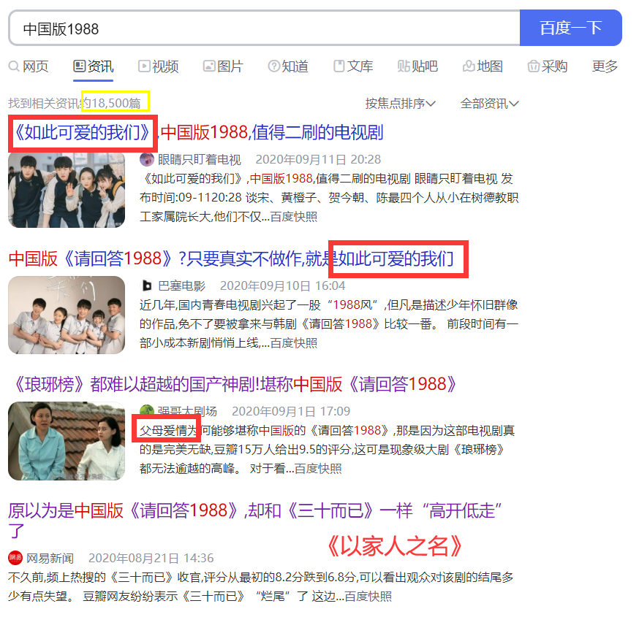Click the document icon beside 文库
Image resolution: width=639 pixels, height=617 pixels.
[x=339, y=66]
